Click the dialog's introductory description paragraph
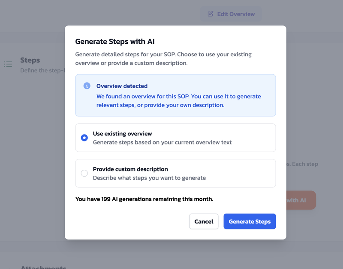343x269 pixels. (x=163, y=59)
